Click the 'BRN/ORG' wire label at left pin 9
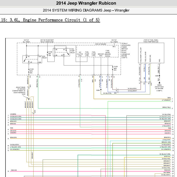This screenshot has height=177, width=177. point(13,138)
